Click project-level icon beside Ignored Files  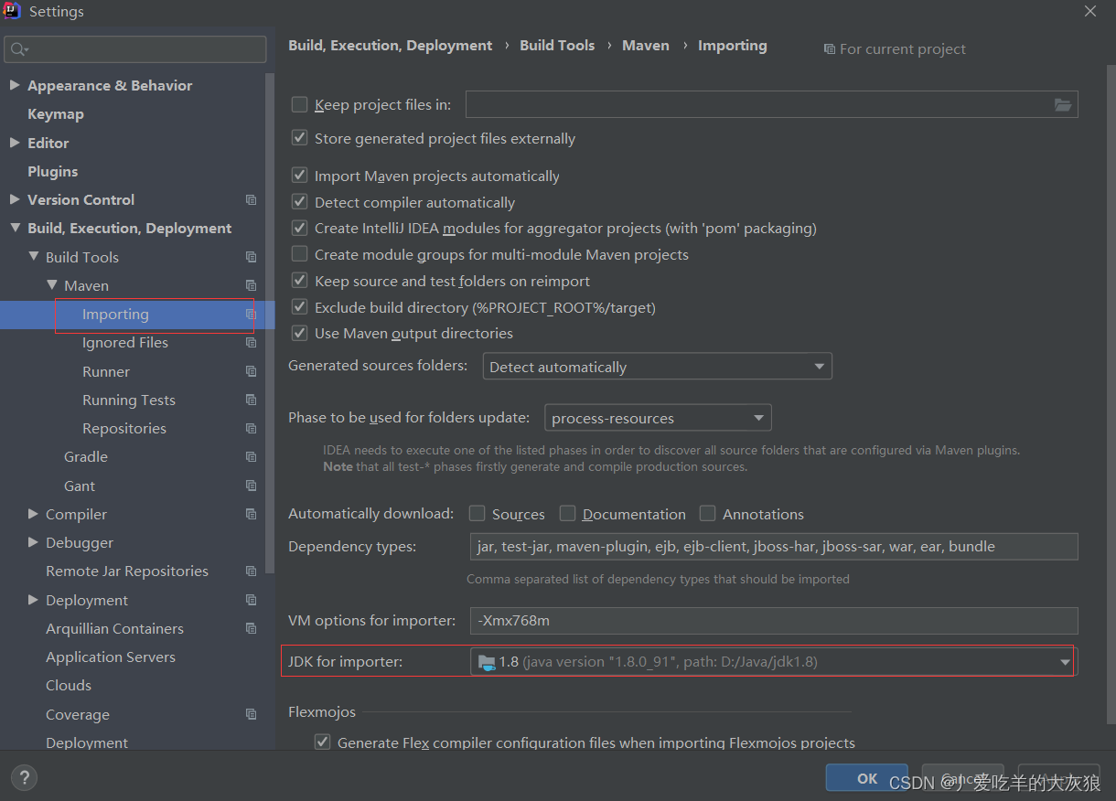[x=252, y=343]
